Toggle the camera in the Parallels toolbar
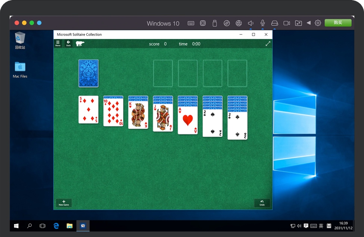The image size is (364, 237). [x=287, y=23]
